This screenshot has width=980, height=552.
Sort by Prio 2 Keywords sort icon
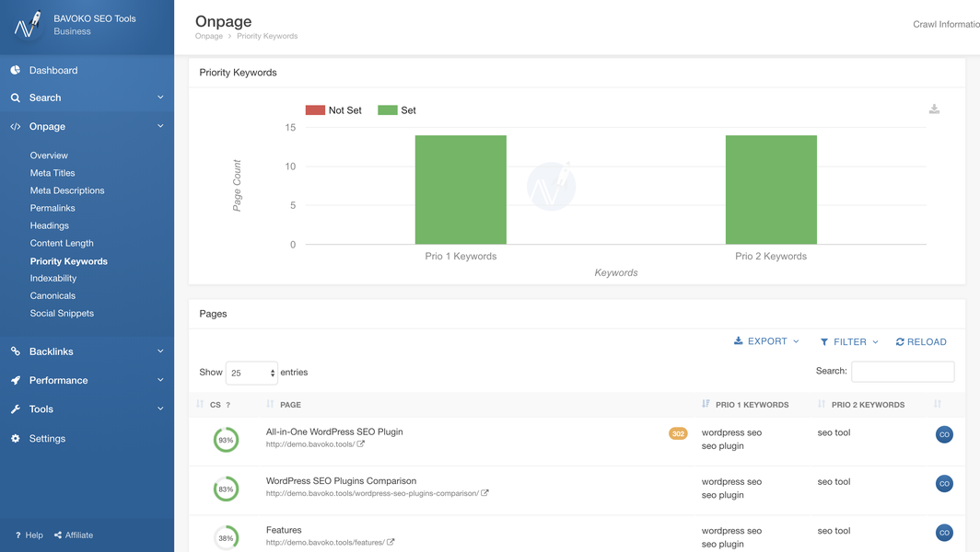point(822,404)
